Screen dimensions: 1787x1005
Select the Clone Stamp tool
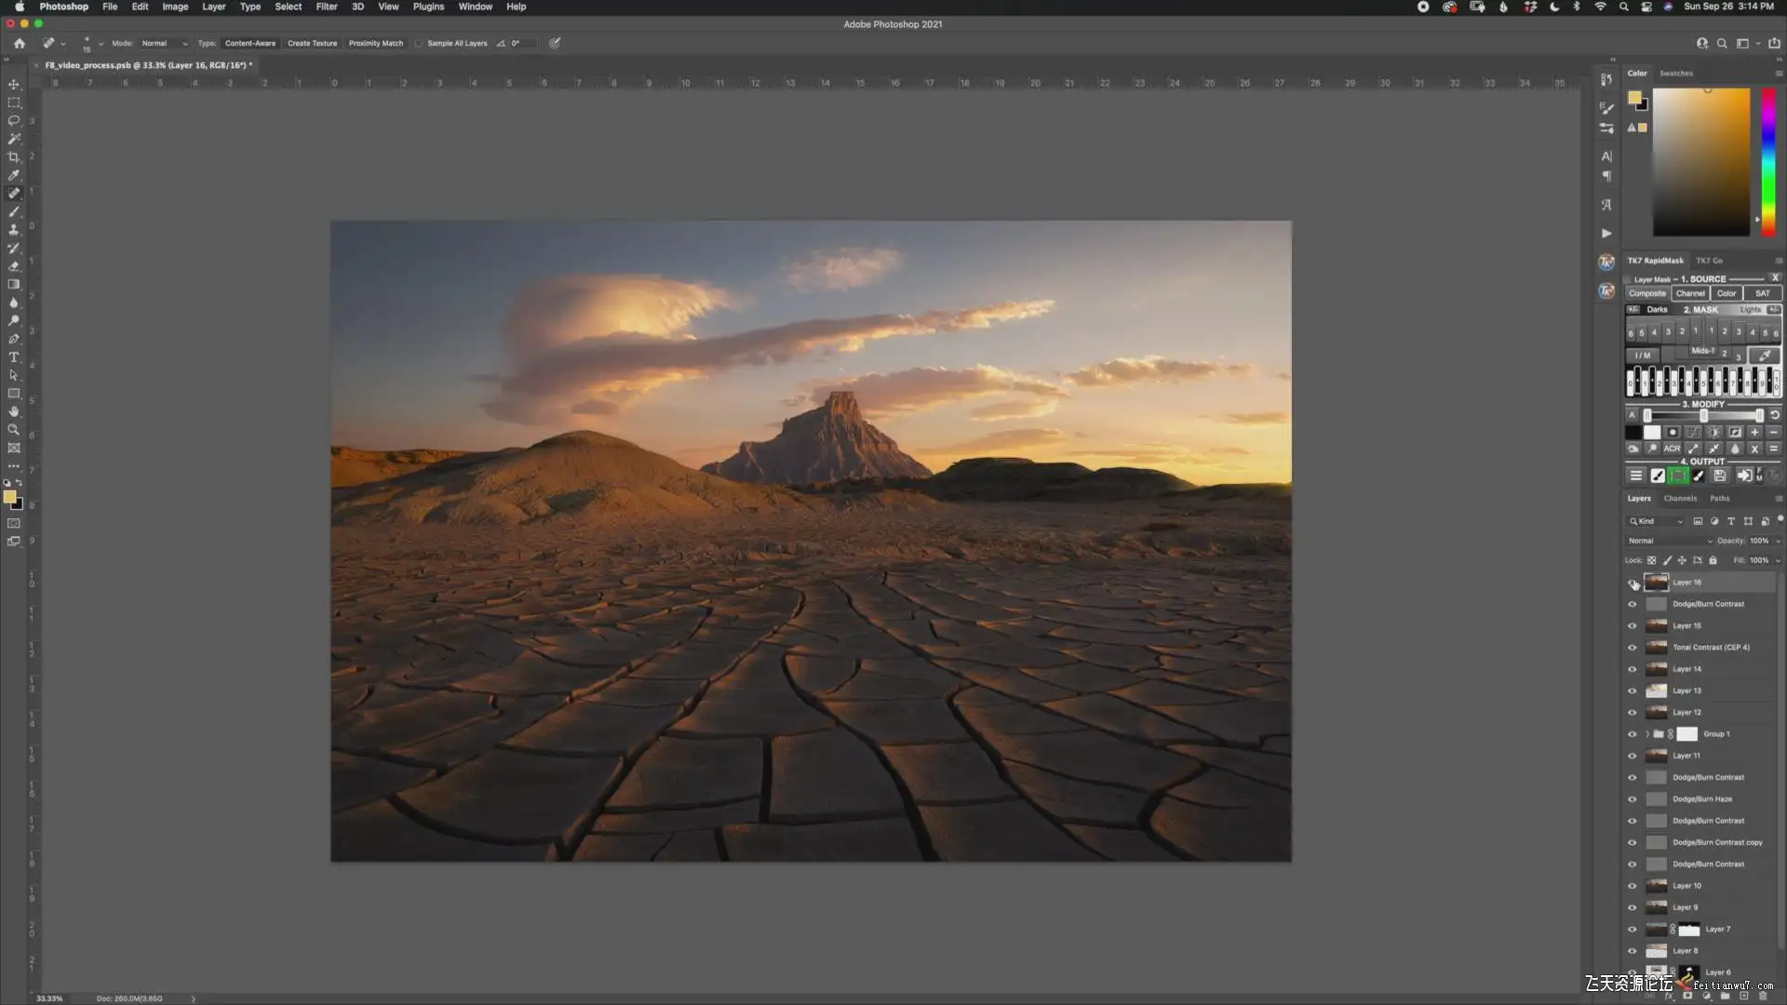point(14,230)
